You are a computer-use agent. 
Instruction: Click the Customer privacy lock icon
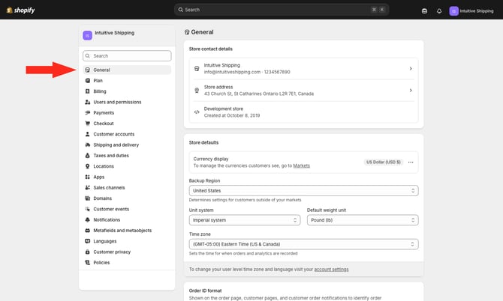coord(88,252)
